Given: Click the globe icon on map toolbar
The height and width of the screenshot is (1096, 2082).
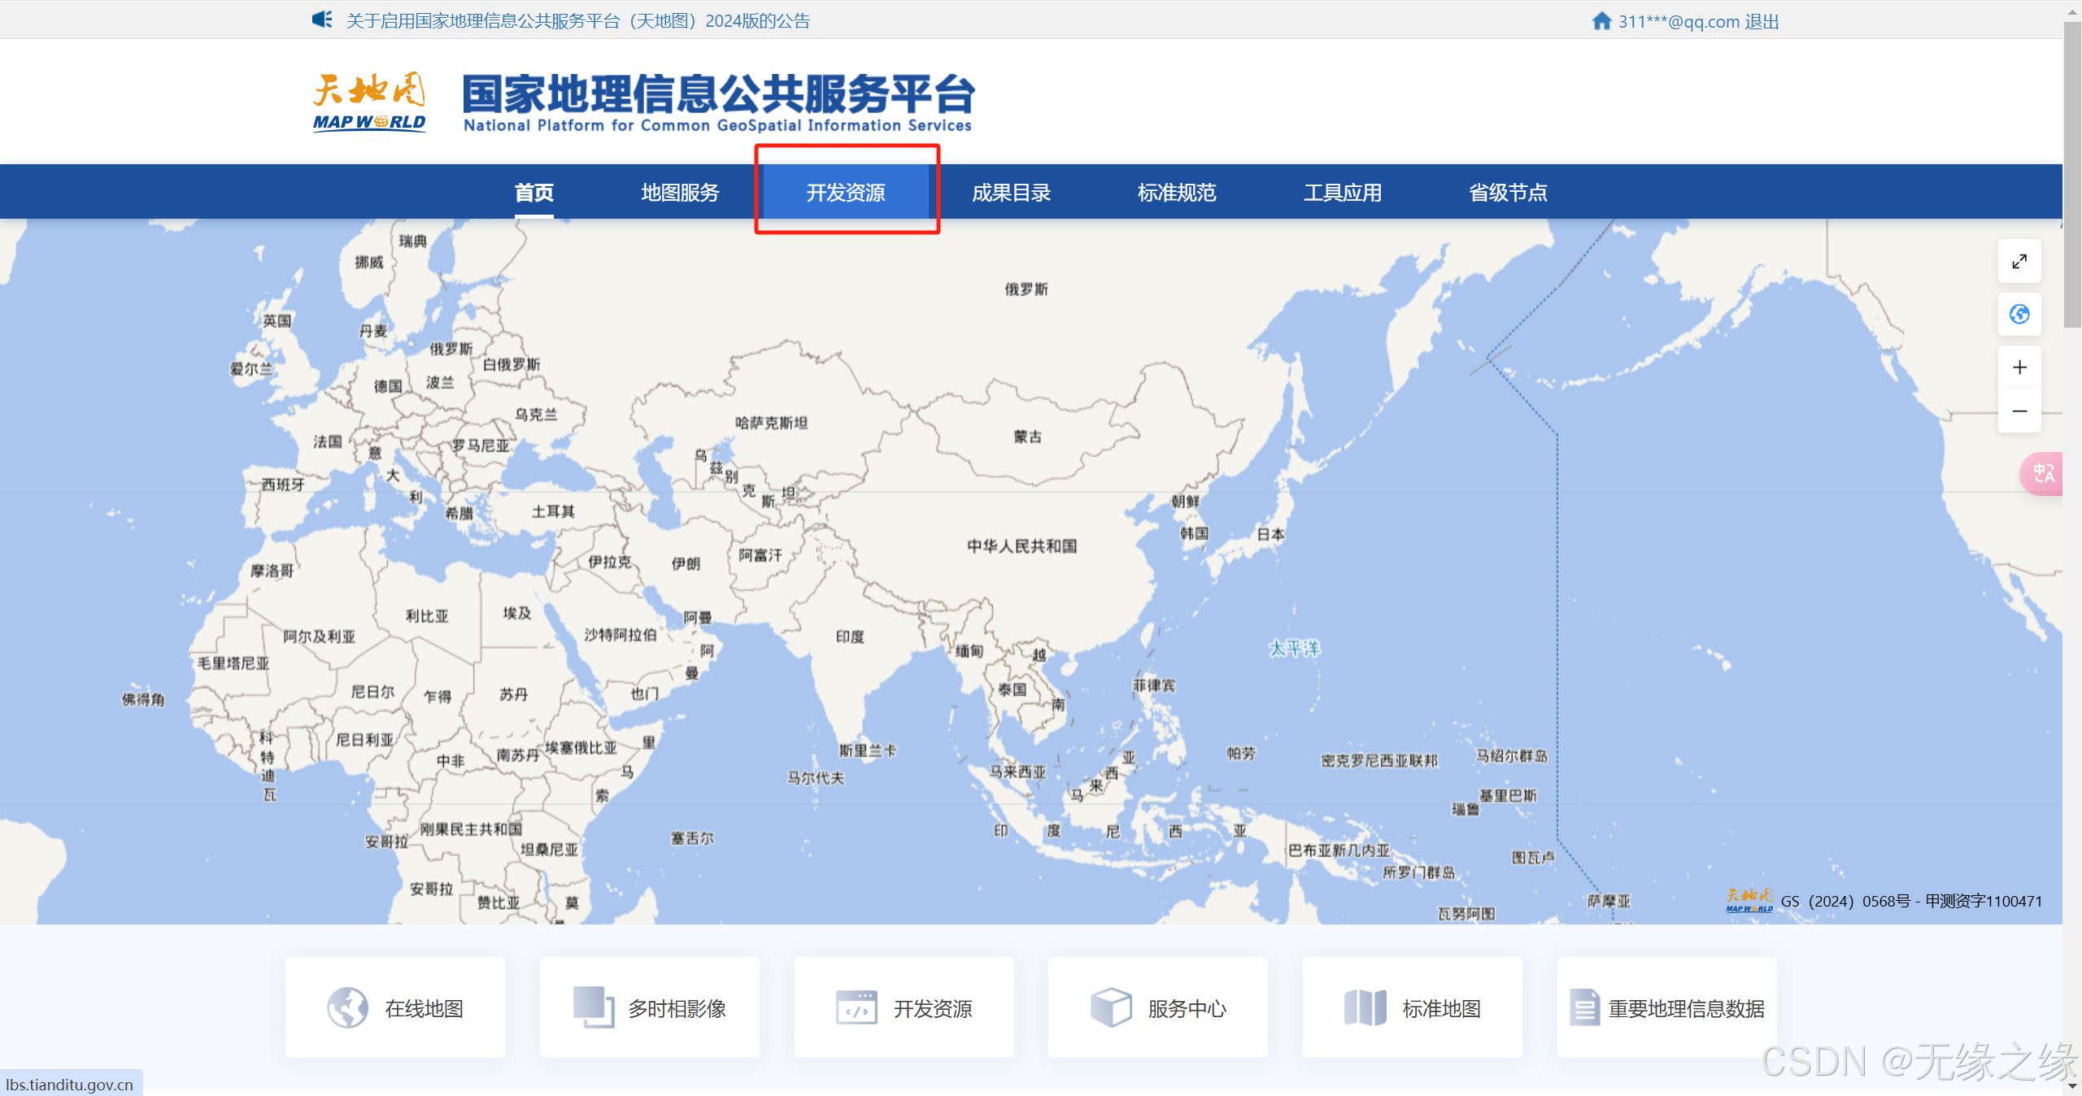Looking at the screenshot, I should click(x=2019, y=315).
